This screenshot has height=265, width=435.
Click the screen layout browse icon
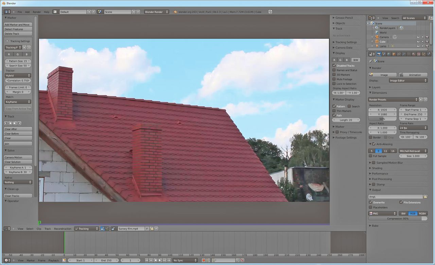click(56, 12)
